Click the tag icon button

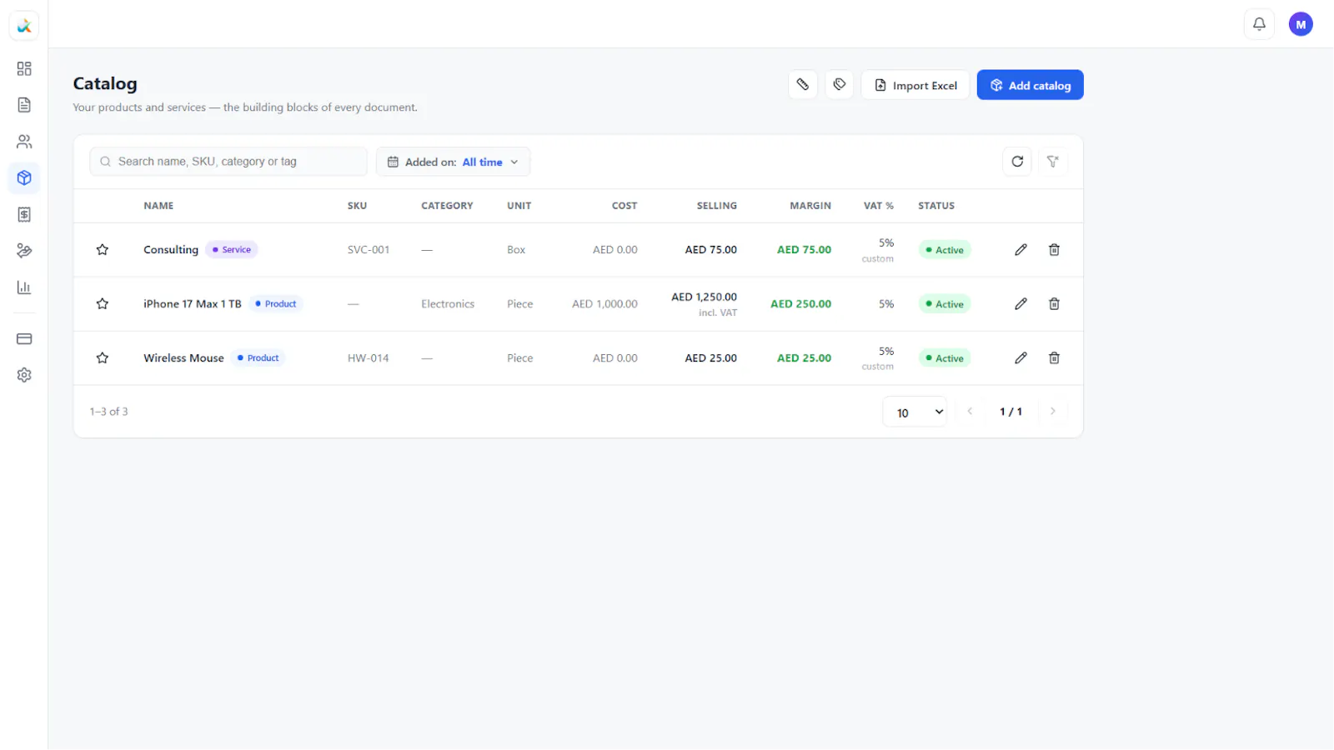[840, 84]
